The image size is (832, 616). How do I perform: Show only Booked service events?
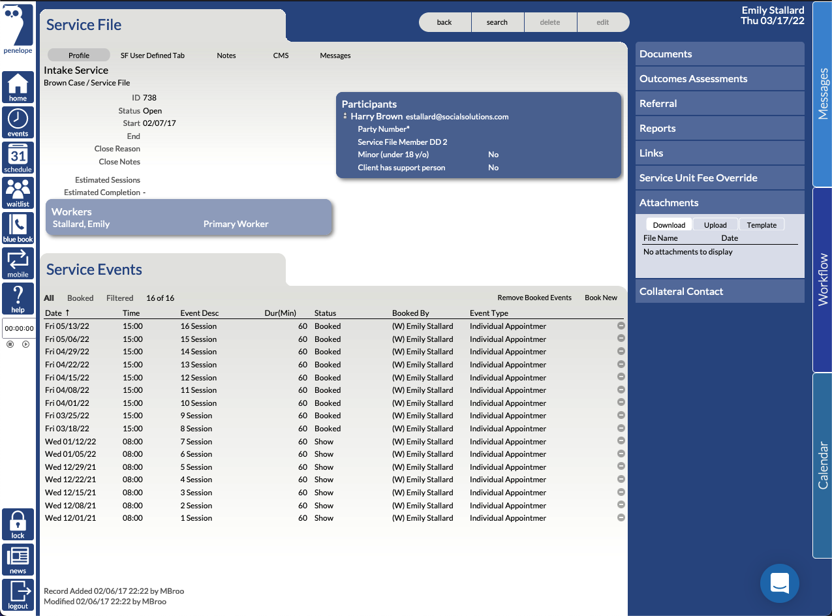(x=80, y=298)
